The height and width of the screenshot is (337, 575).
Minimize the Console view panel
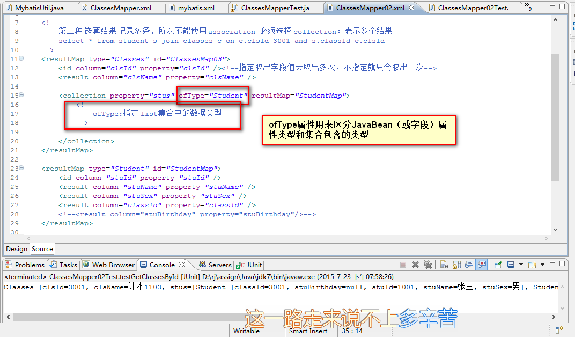[552, 262]
